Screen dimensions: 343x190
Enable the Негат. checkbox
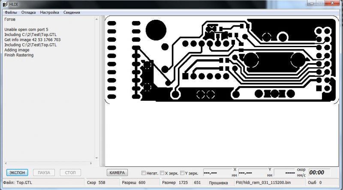click(144, 173)
